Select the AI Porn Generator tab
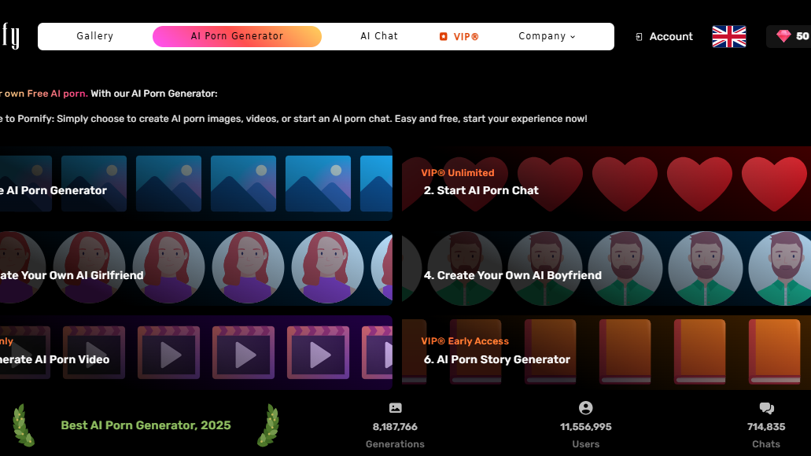This screenshot has height=456, width=811. pyautogui.click(x=237, y=36)
